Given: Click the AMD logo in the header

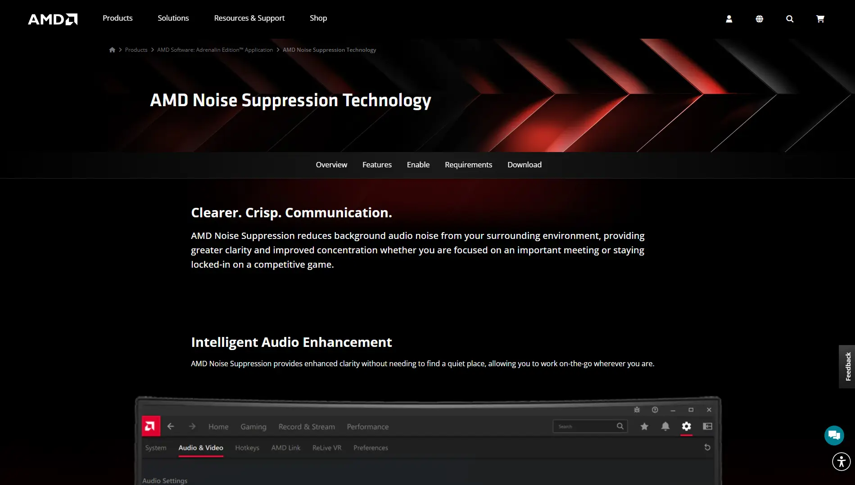Looking at the screenshot, I should point(53,19).
